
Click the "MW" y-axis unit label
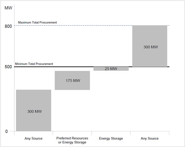9,8
